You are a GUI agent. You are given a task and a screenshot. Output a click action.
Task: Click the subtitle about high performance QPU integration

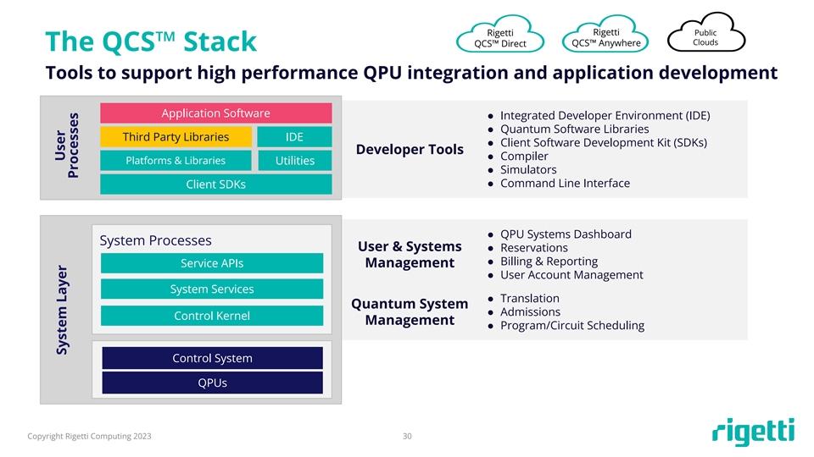412,73
